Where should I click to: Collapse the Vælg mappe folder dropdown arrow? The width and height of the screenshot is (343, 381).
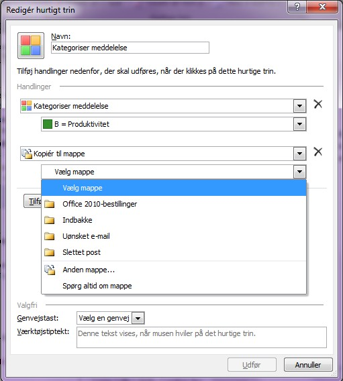coord(299,172)
